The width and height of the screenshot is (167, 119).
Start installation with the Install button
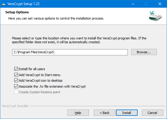pyautogui.click(x=127, y=112)
